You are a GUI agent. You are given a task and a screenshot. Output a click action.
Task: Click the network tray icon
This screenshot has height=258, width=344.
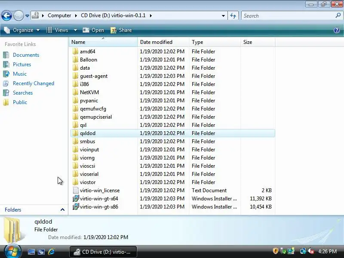(303, 251)
